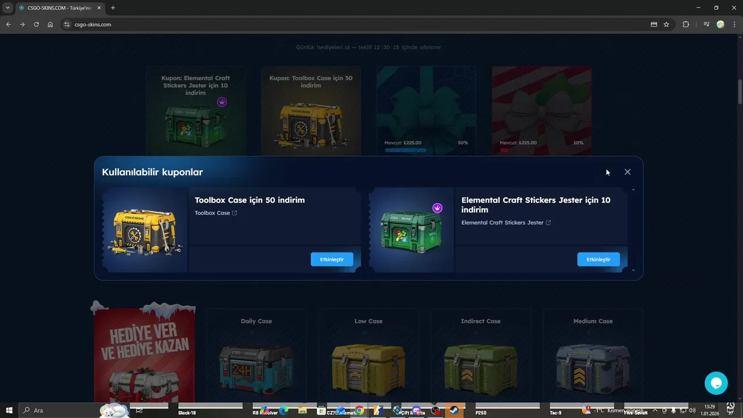The width and height of the screenshot is (743, 418).
Task: Open the live chat bubble
Action: click(x=716, y=383)
